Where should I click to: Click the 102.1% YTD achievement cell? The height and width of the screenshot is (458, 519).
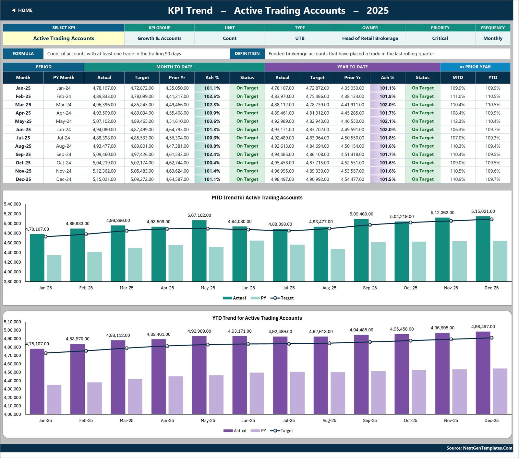pyautogui.click(x=387, y=121)
